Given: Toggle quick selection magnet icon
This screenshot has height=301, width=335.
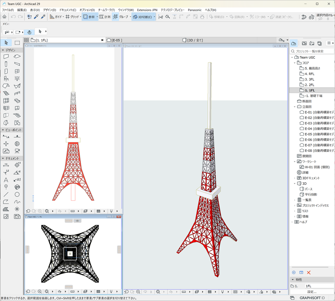Looking at the screenshot, I should pos(30,32).
